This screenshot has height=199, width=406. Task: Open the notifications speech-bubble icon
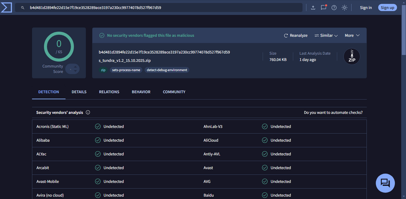[323, 7]
